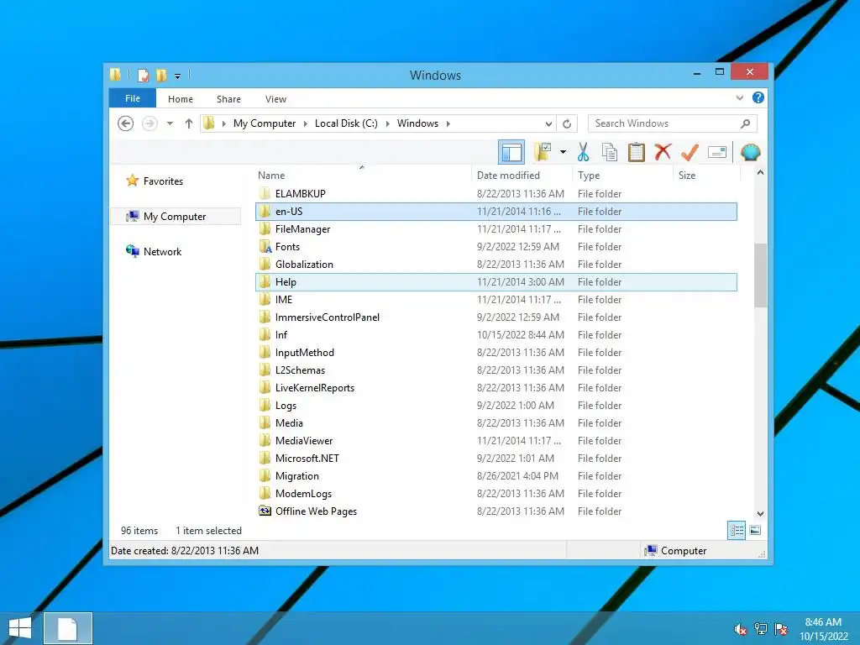Select the Microsoft.NET folder
Image resolution: width=860 pixels, height=645 pixels.
(x=496, y=458)
